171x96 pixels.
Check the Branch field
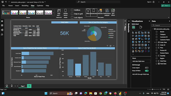(157, 32)
